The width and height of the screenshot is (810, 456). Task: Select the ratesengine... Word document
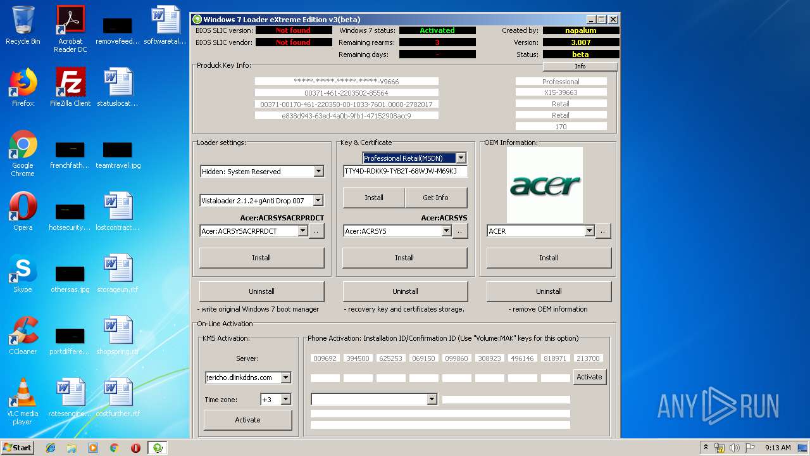[70, 398]
